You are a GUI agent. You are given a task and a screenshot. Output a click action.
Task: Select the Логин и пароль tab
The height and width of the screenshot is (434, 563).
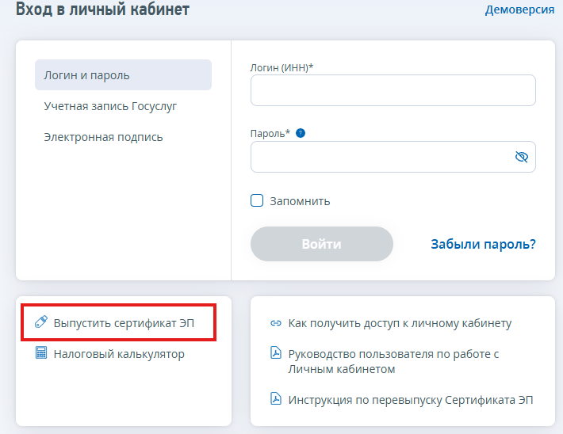[123, 75]
